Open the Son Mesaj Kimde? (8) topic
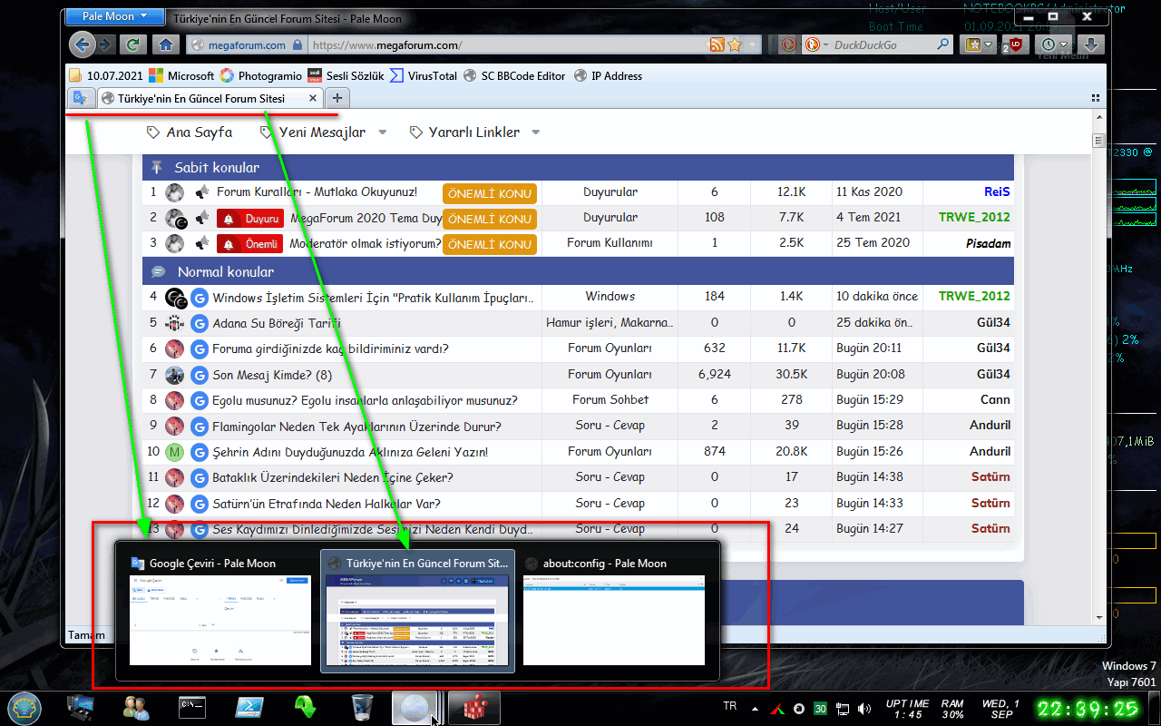Viewport: 1161px width, 726px height. [x=272, y=375]
